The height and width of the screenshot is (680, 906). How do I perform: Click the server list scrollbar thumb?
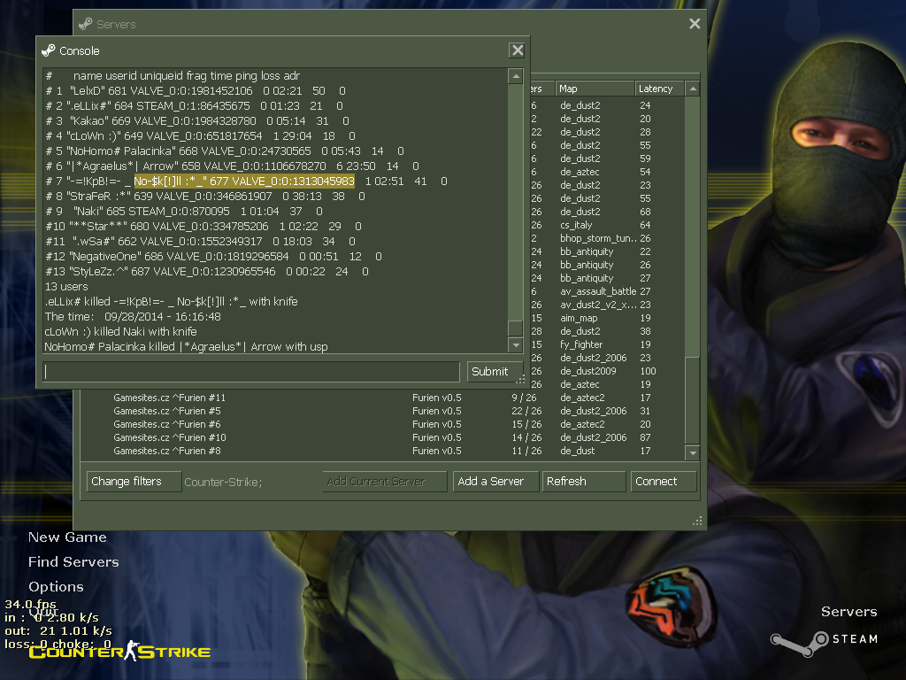click(x=693, y=400)
